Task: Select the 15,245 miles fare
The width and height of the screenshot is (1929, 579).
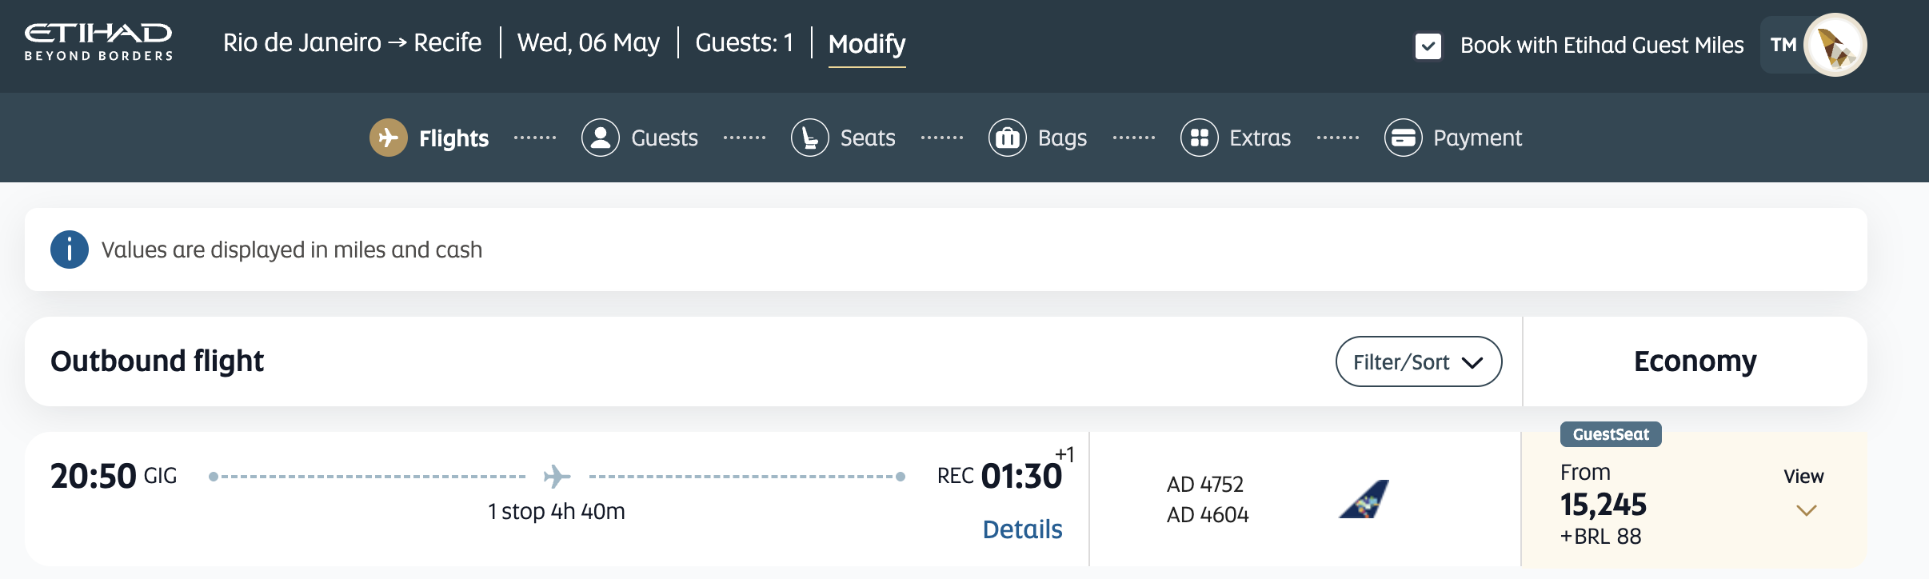Action: click(x=1604, y=505)
